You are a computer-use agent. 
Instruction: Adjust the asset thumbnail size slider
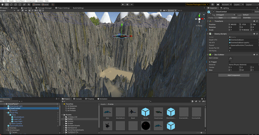pyautogui.click(x=202, y=132)
